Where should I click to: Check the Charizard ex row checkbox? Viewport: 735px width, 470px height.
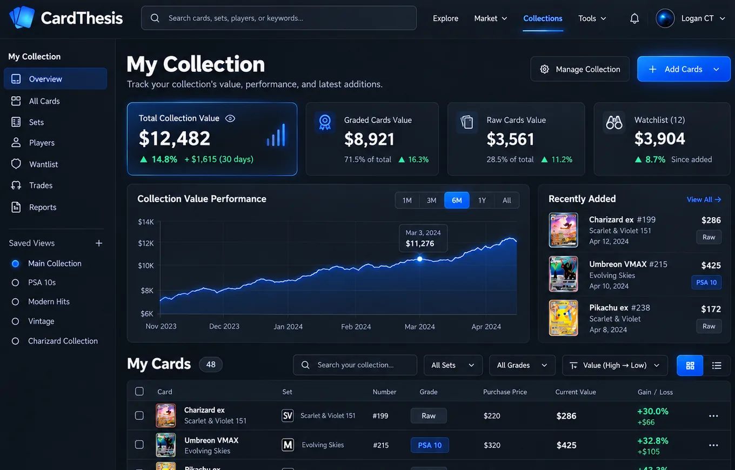click(x=139, y=415)
